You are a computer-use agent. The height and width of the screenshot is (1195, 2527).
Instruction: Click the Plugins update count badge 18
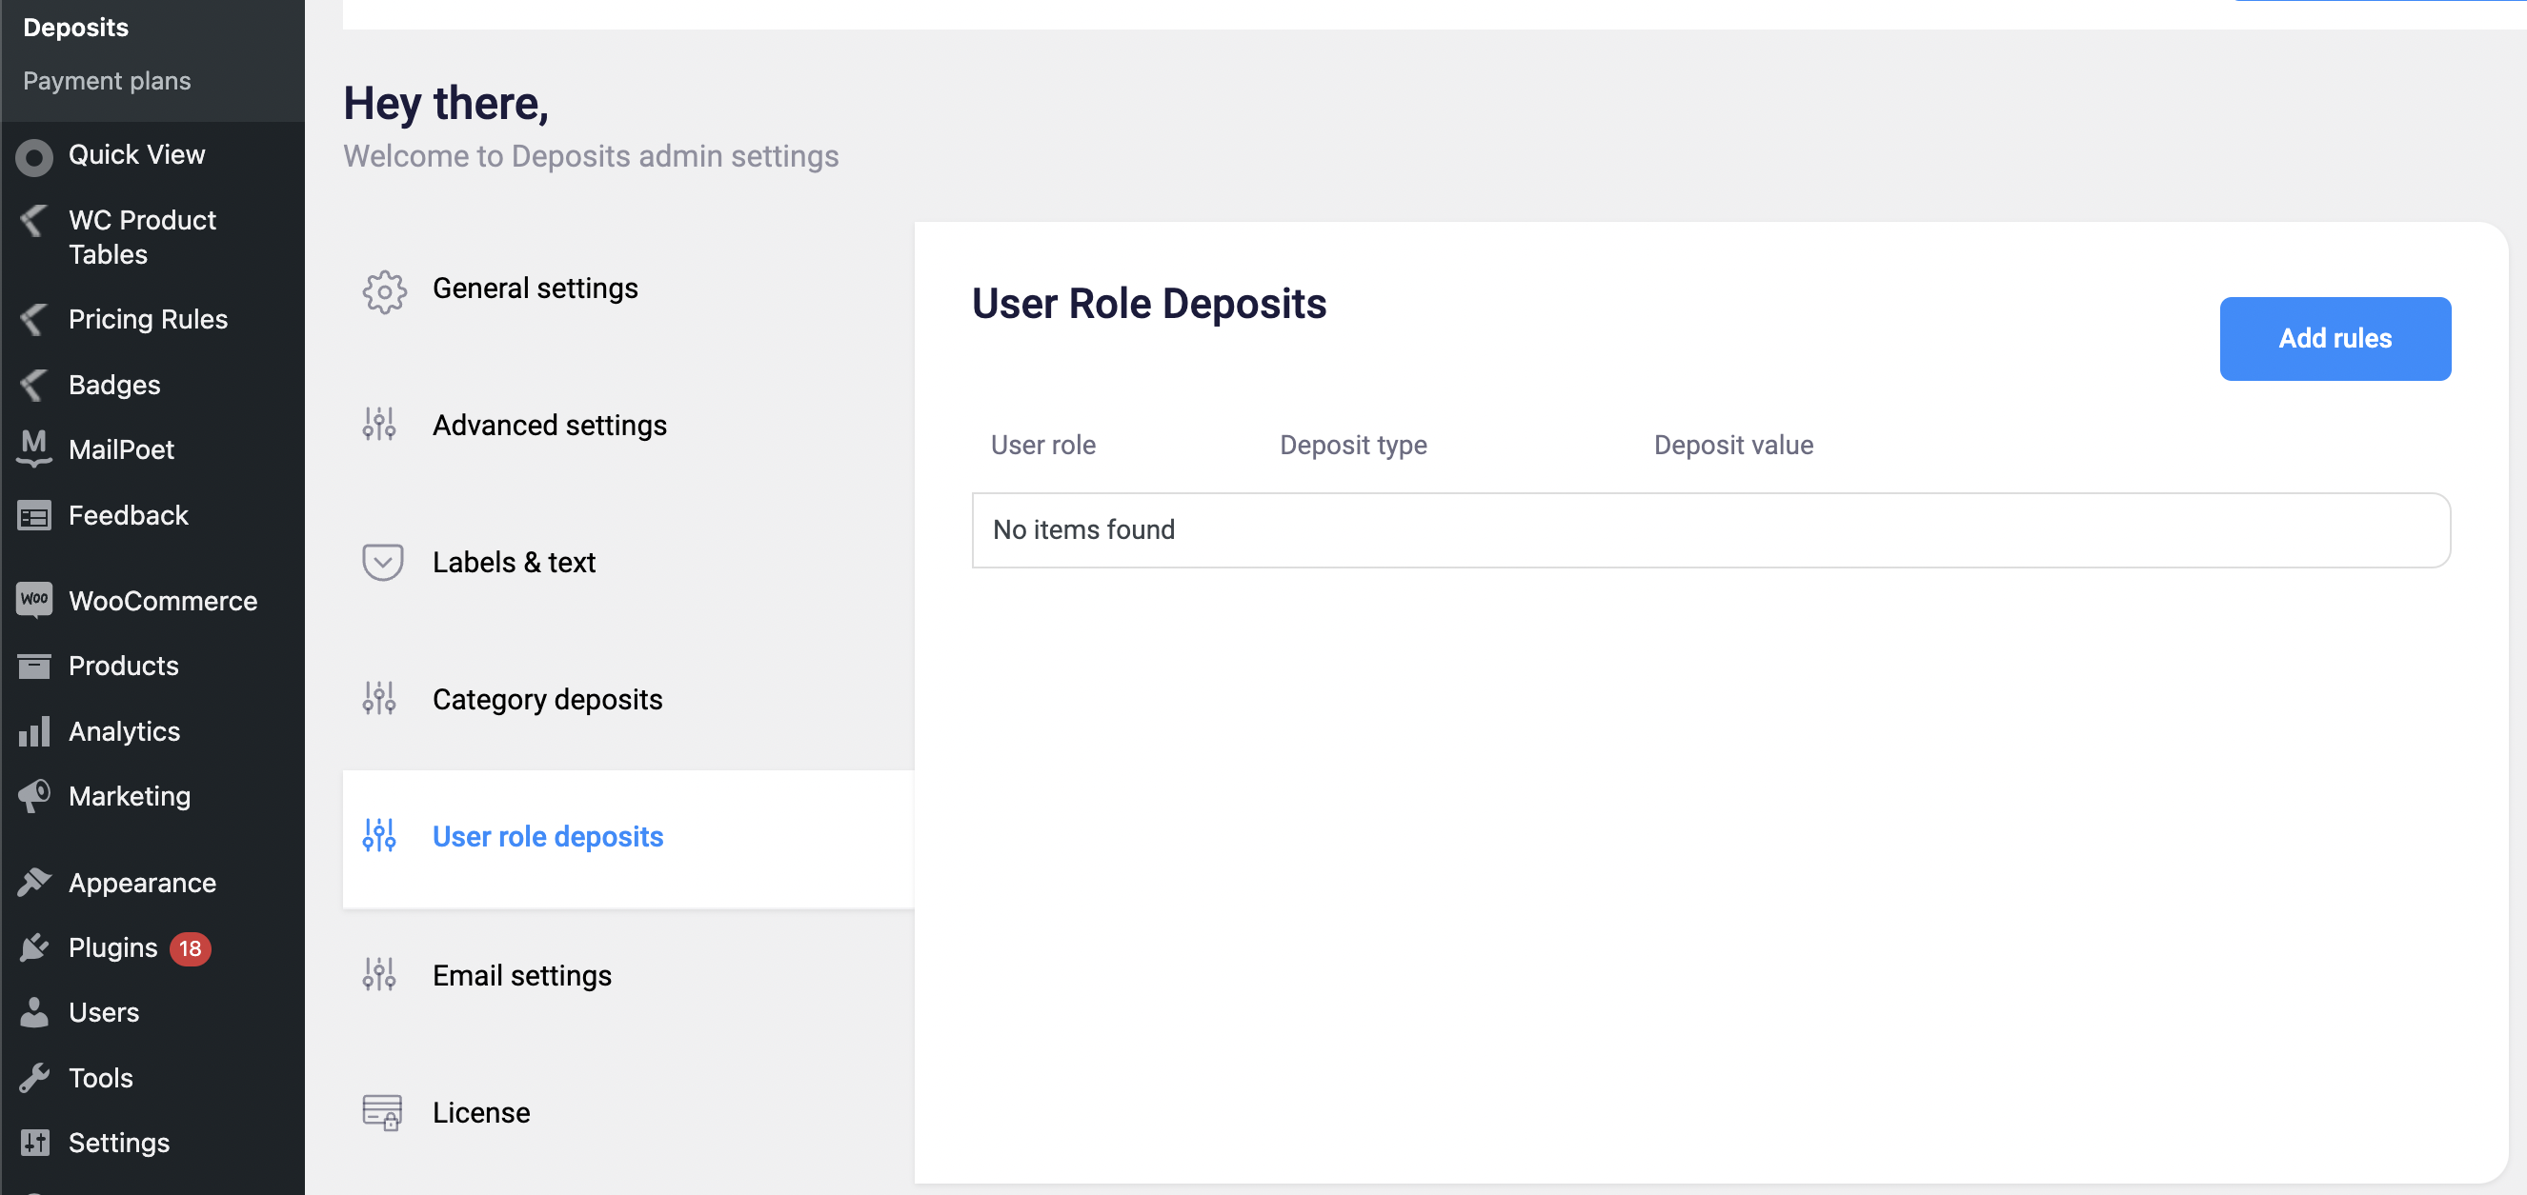[x=191, y=948]
